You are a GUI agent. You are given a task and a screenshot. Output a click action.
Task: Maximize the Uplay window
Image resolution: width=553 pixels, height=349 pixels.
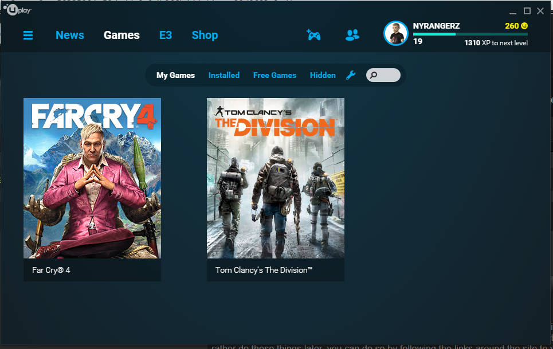pyautogui.click(x=527, y=11)
